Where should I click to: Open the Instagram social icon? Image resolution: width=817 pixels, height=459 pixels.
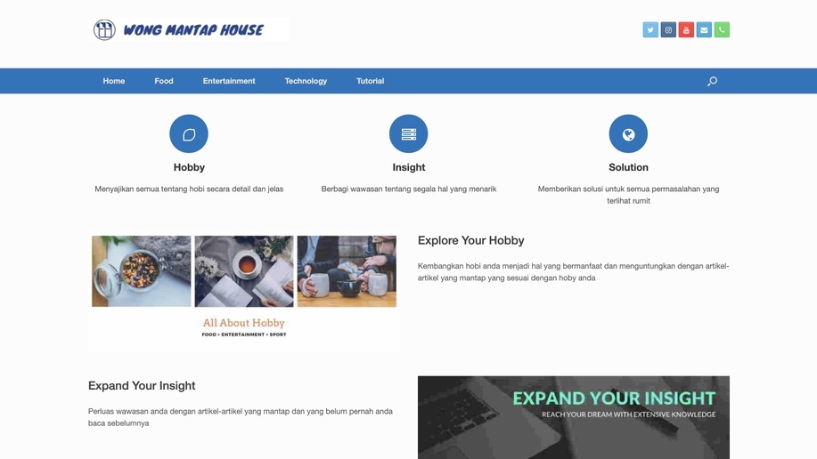[x=668, y=29]
